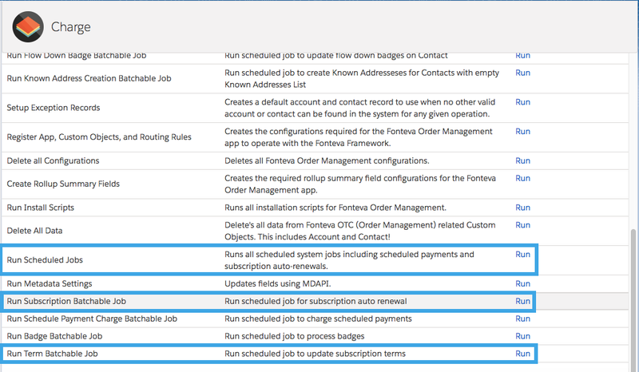Click the Charge app logo icon
Viewport: 639px width, 372px height.
pos(28,27)
